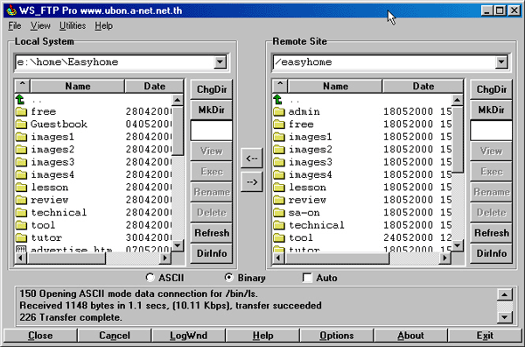Select the local Guestbook folder icon
The width and height of the screenshot is (525, 347).
pos(21,124)
